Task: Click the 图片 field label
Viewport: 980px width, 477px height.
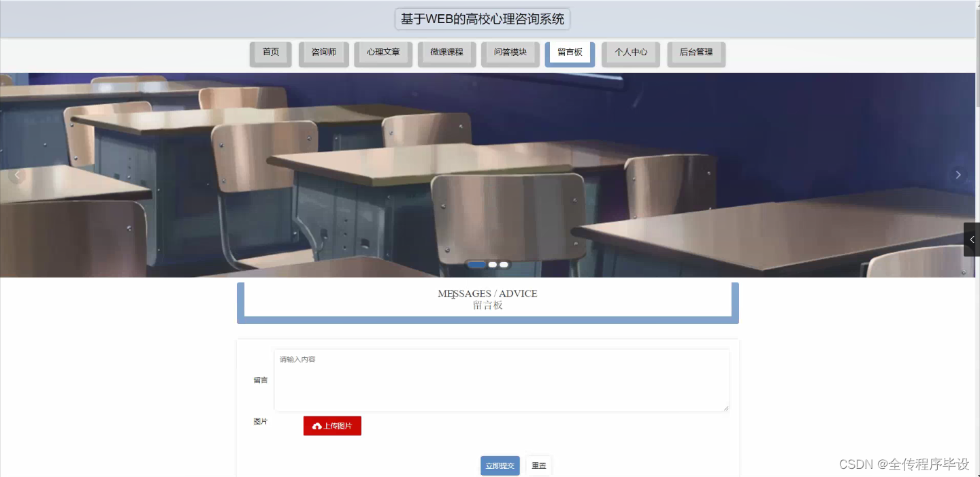Action: tap(261, 422)
